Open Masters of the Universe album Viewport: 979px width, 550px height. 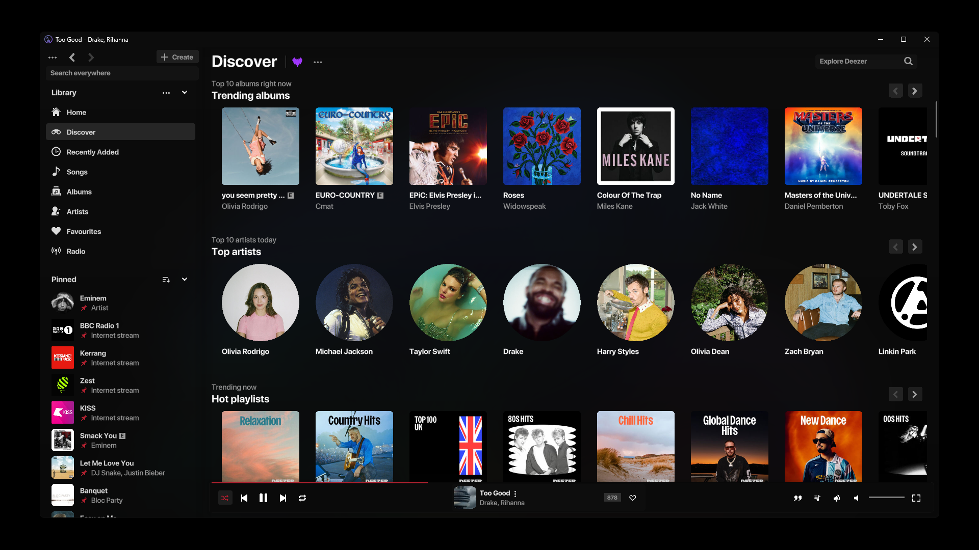(x=823, y=146)
